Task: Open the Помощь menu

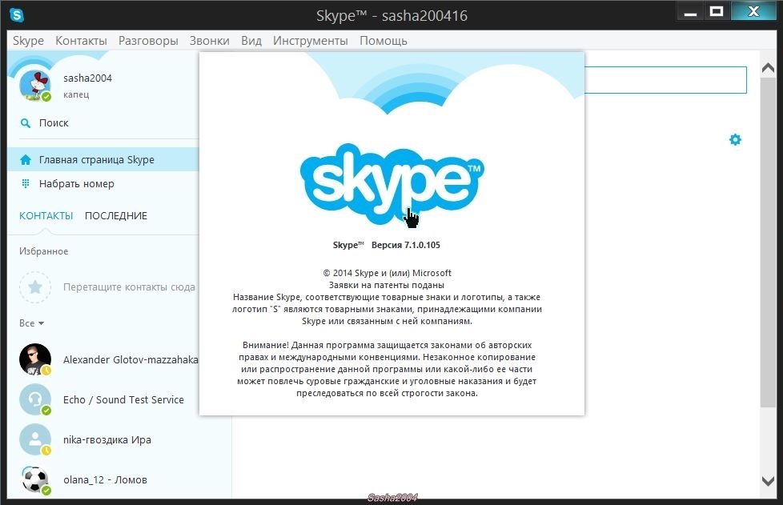Action: 383,41
